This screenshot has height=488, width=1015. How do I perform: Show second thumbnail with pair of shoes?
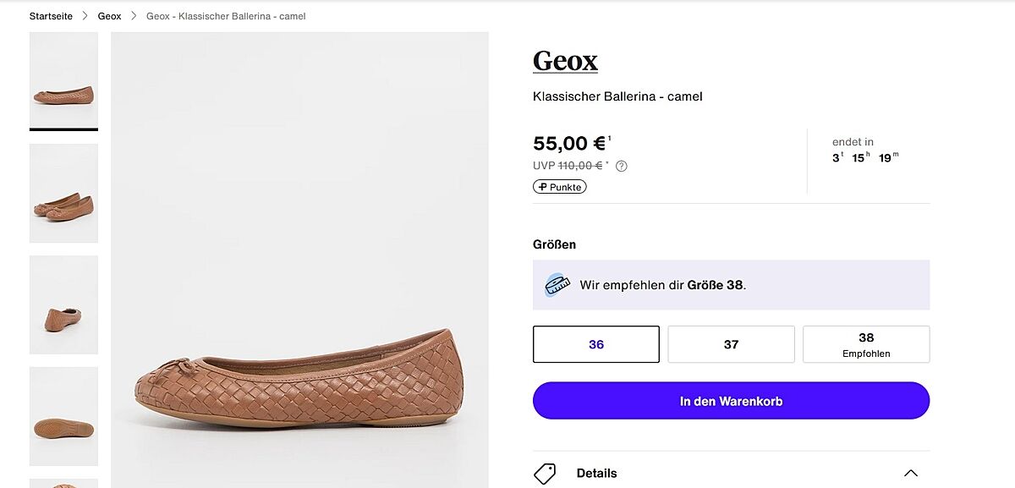[x=63, y=193]
